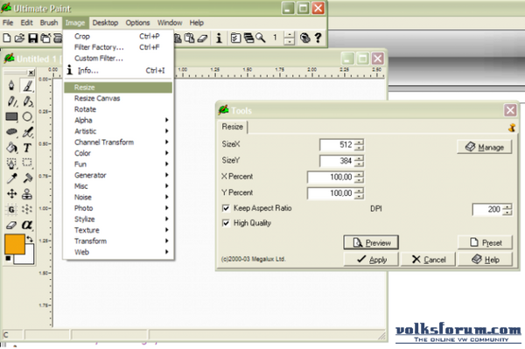
Task: Select the Resize tab in Tools dialog
Action: coord(233,127)
